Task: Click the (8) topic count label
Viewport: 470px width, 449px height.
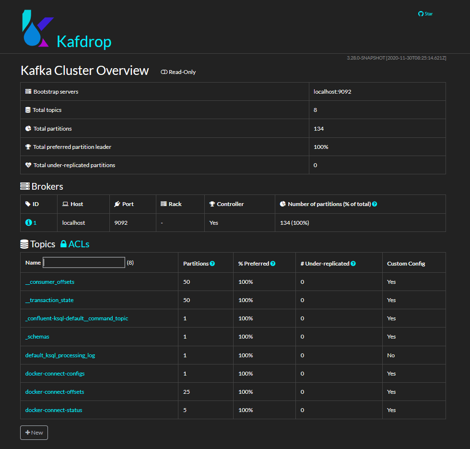Action: coord(130,263)
